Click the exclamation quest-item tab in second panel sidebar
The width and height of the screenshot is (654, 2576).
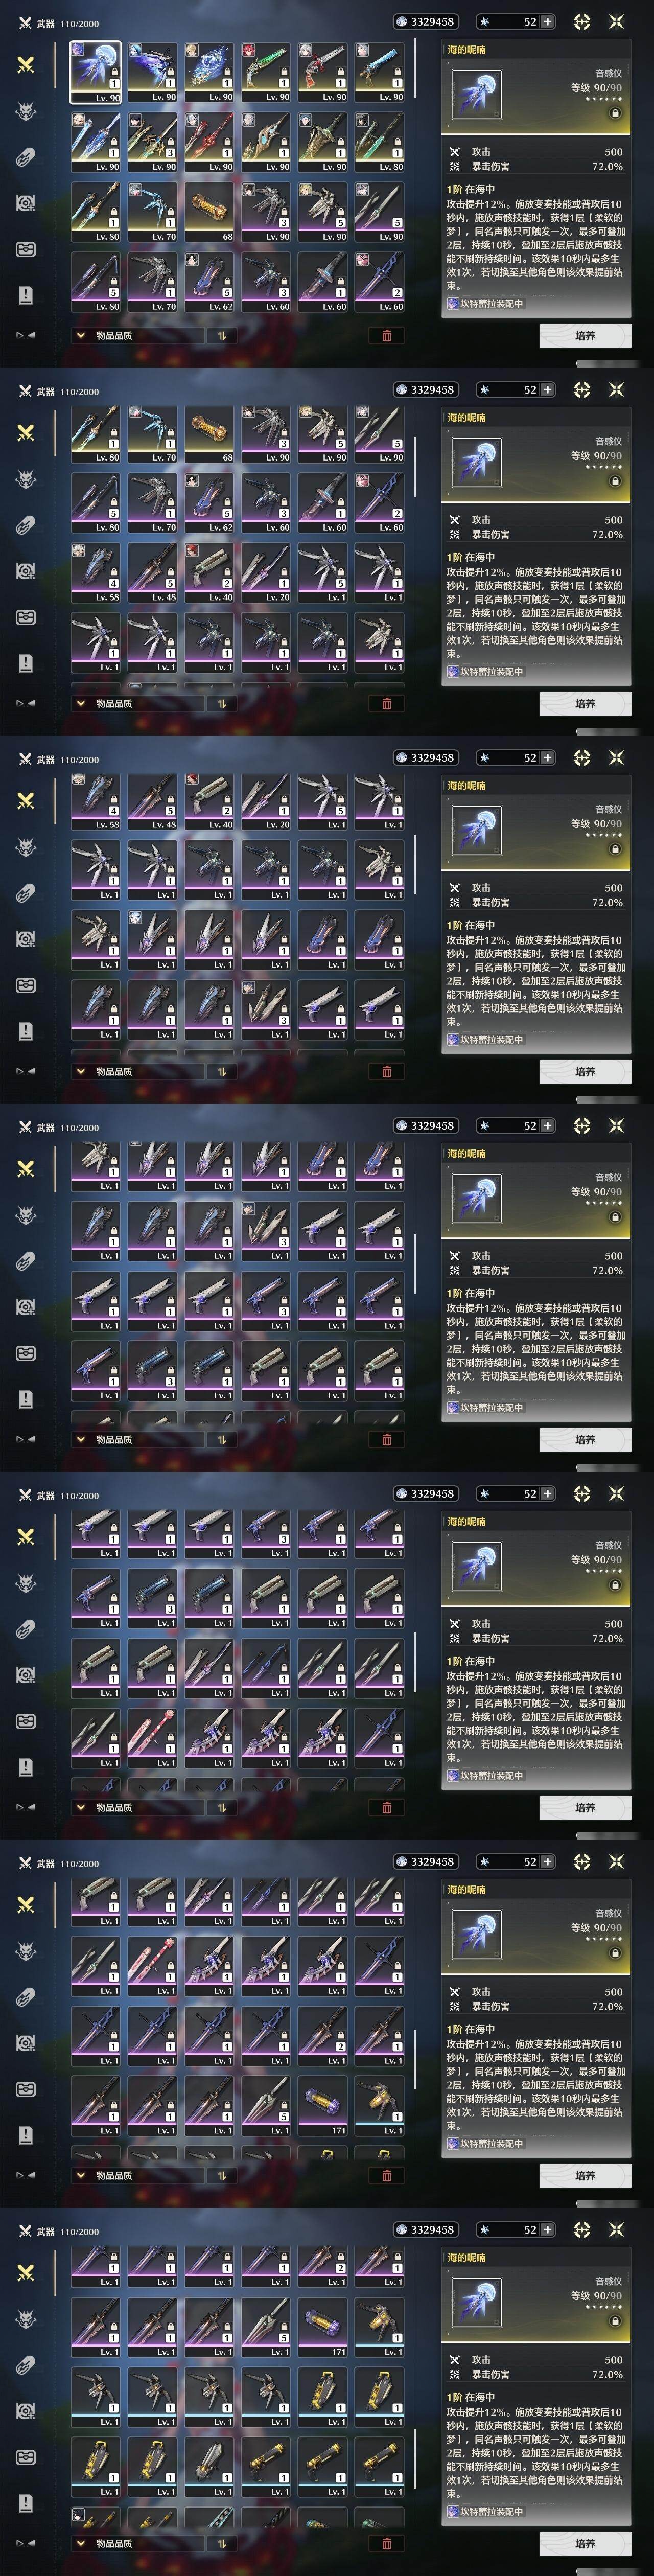(26, 662)
